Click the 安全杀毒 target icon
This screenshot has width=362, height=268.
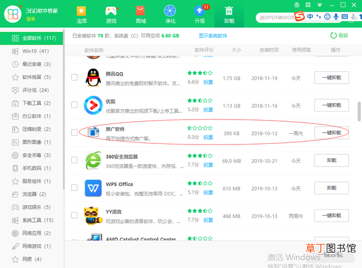pos(15,155)
